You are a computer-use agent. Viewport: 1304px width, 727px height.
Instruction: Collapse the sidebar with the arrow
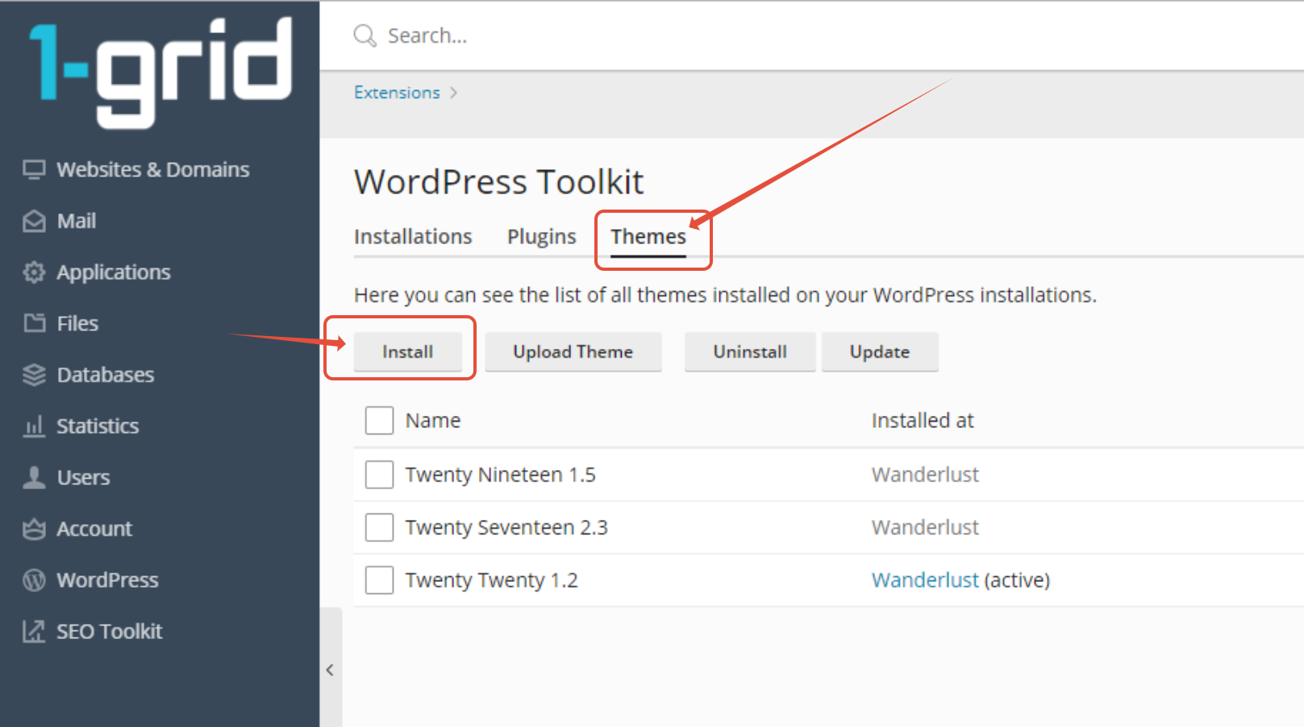pos(330,670)
